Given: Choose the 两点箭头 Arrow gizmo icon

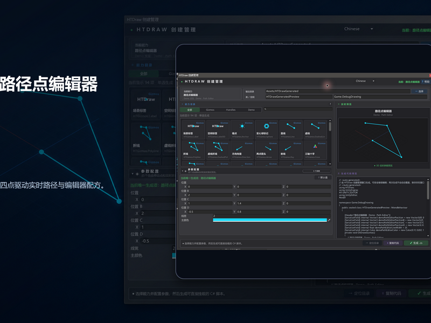Looking at the screenshot, I should pyautogui.click(x=266, y=150).
